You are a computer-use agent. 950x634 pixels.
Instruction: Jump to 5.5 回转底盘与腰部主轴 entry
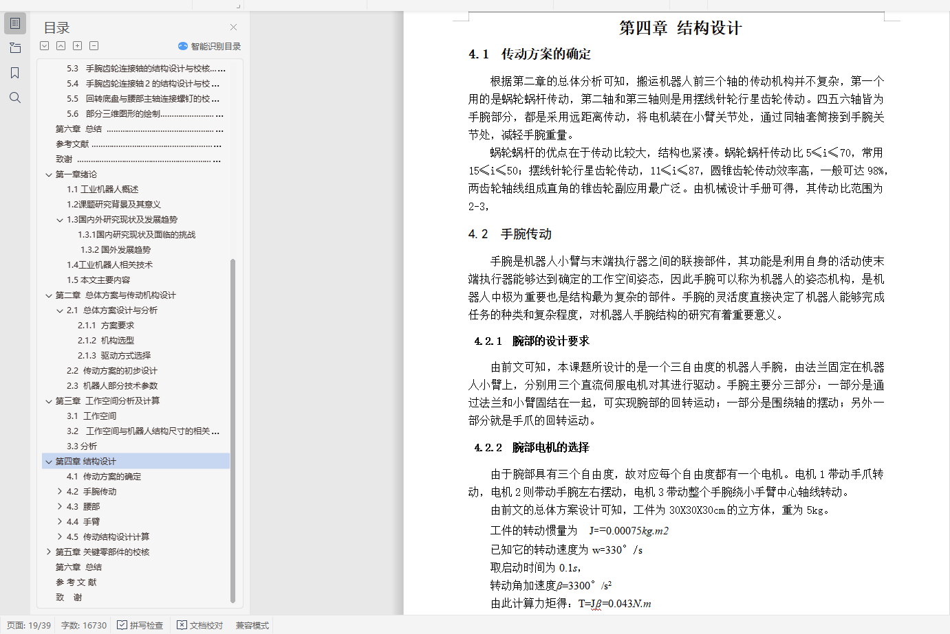144,99
